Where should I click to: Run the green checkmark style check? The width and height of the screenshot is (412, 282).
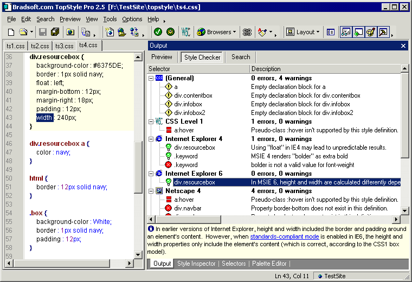158,32
